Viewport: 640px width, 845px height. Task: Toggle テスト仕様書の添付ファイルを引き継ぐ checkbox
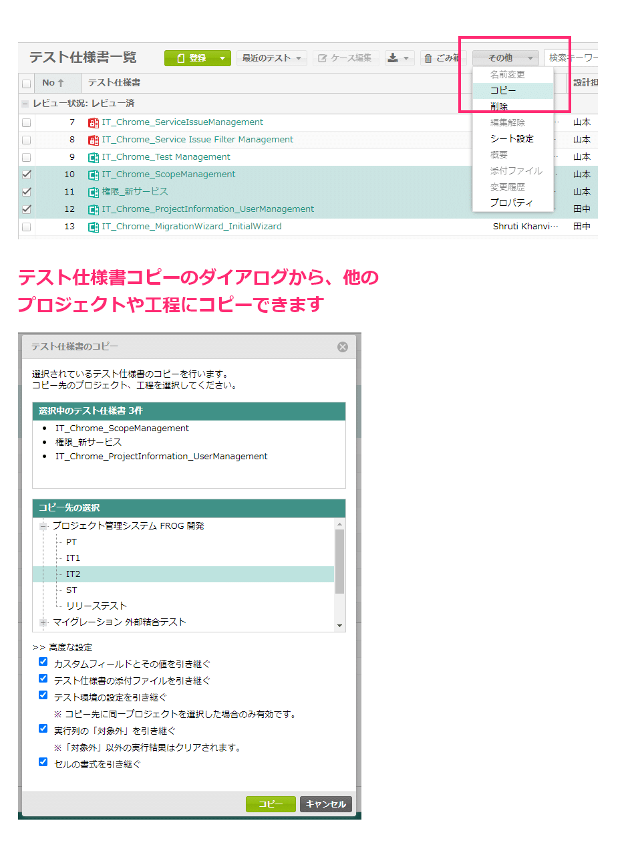[43, 679]
